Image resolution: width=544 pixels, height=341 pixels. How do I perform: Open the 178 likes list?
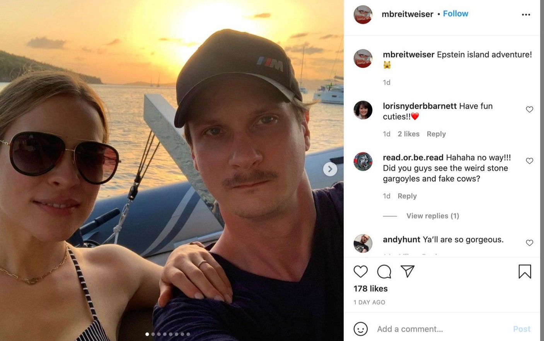(x=370, y=289)
